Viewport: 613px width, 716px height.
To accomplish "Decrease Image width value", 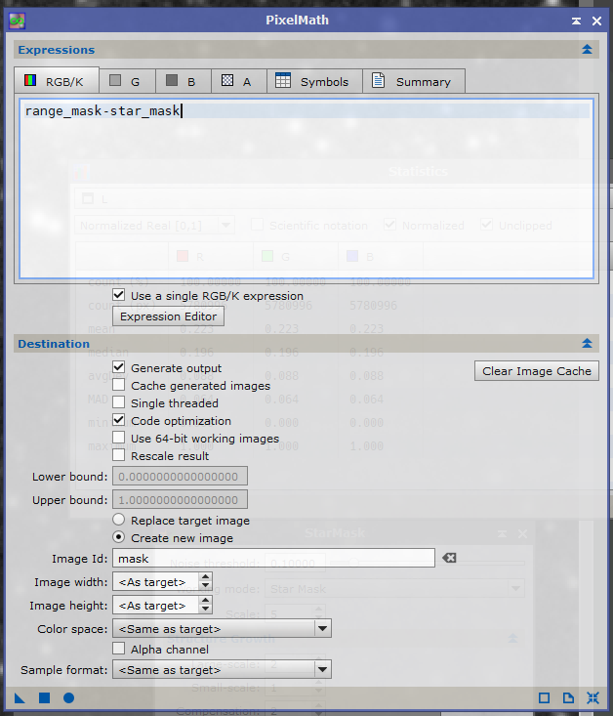I will point(206,586).
